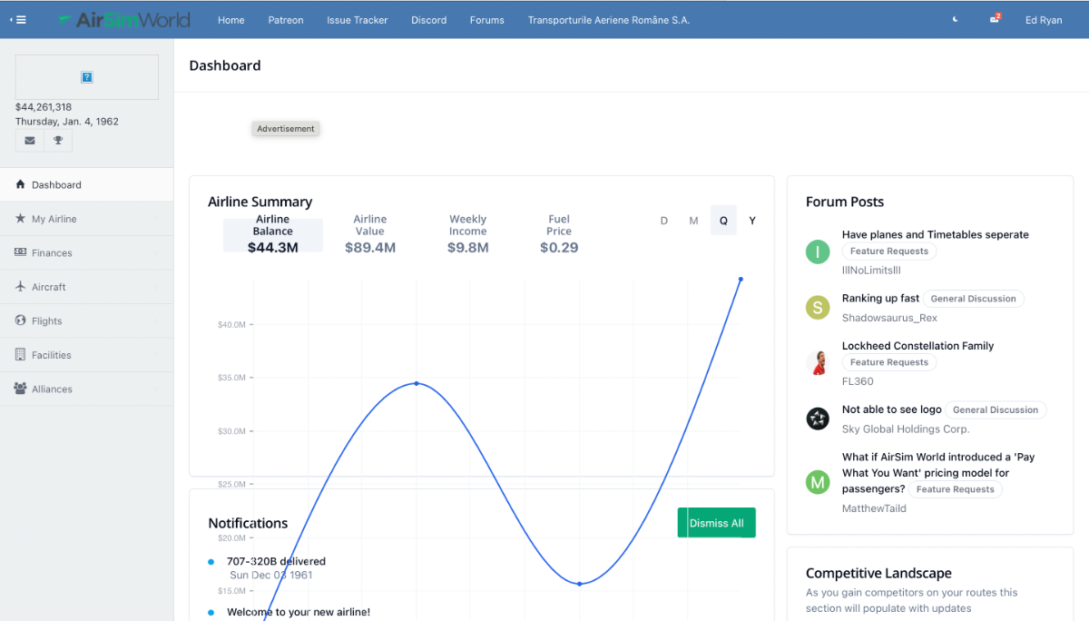This screenshot has height=621, width=1089.
Task: Open Issue Tracker in top navigation
Action: pos(357,20)
